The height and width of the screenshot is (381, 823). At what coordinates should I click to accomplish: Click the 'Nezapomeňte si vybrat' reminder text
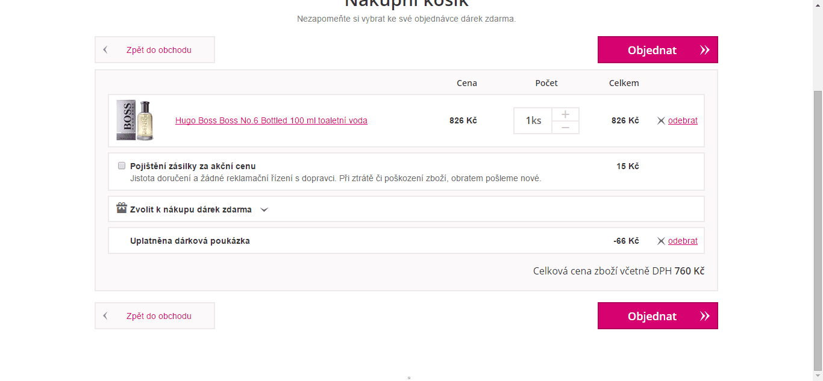[x=407, y=19]
